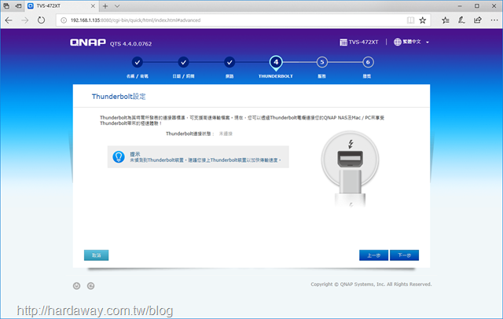Image resolution: width=503 pixels, height=319 pixels.
Task: Open a new browser tab
Action: 105,5
